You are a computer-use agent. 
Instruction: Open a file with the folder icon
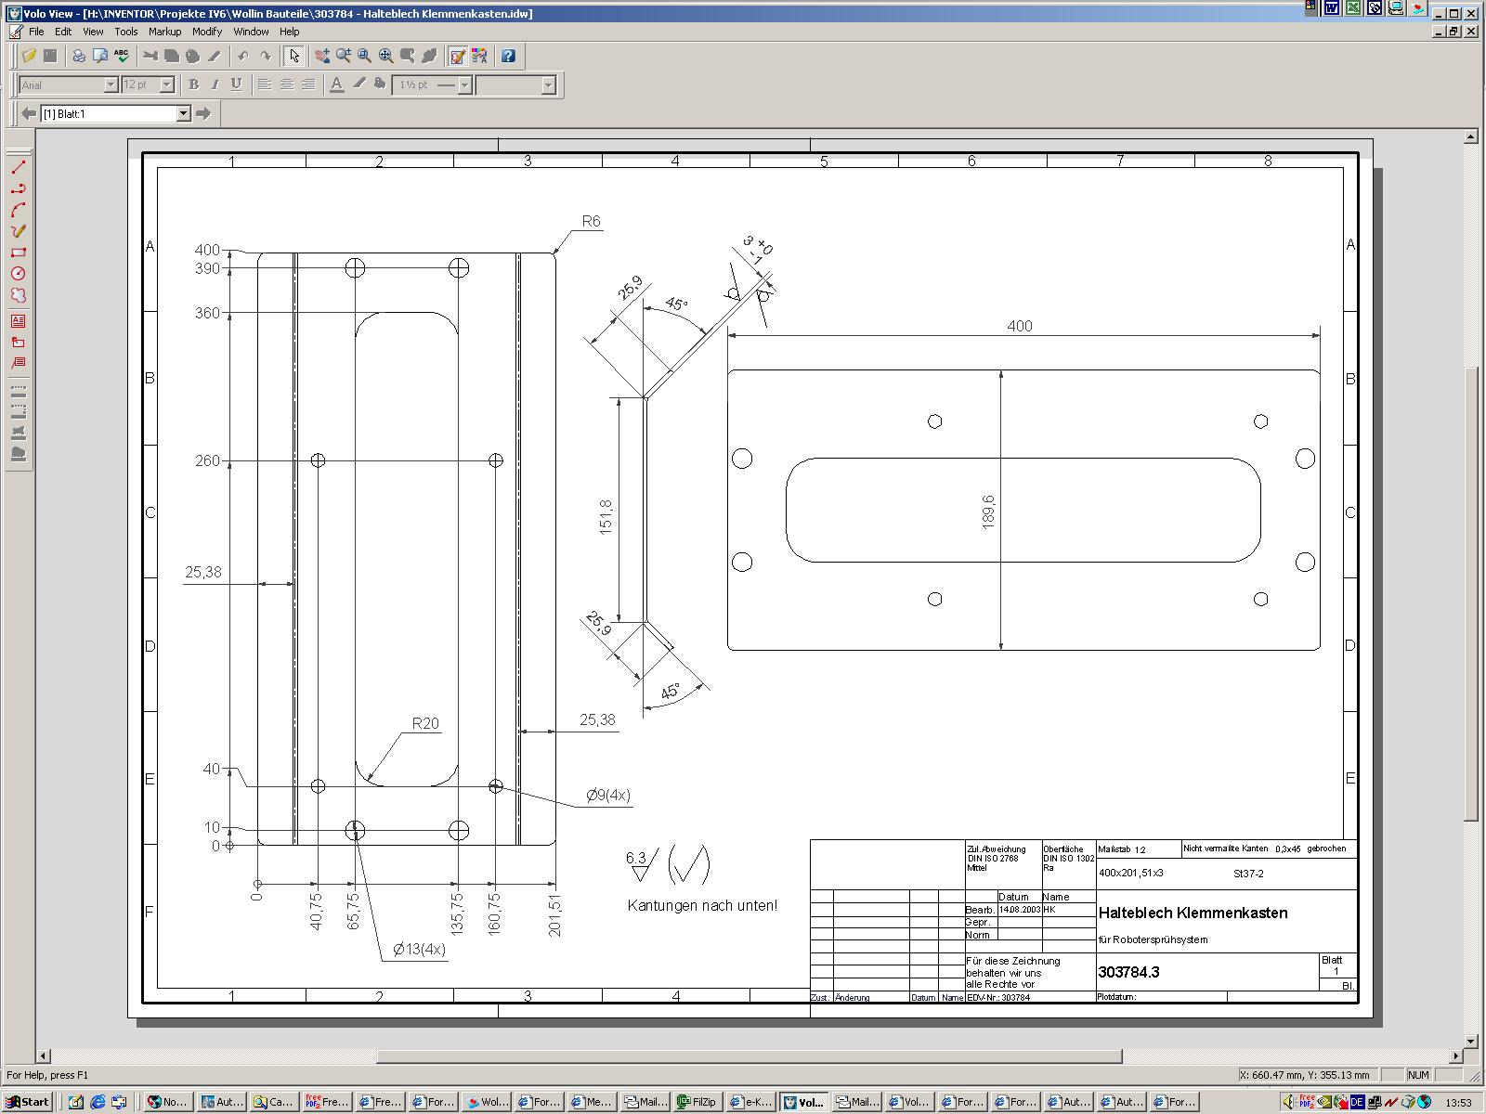tap(29, 57)
